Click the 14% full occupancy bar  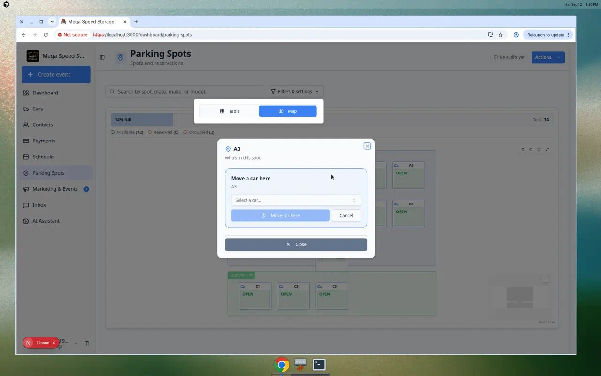coord(142,120)
